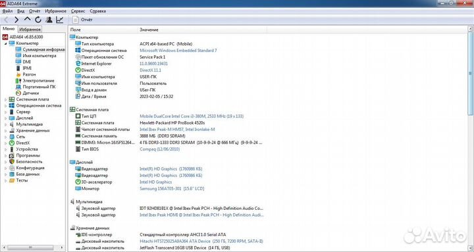The image size is (474, 252).
Task: Open the Отчёт menu
Action: click(34, 11)
